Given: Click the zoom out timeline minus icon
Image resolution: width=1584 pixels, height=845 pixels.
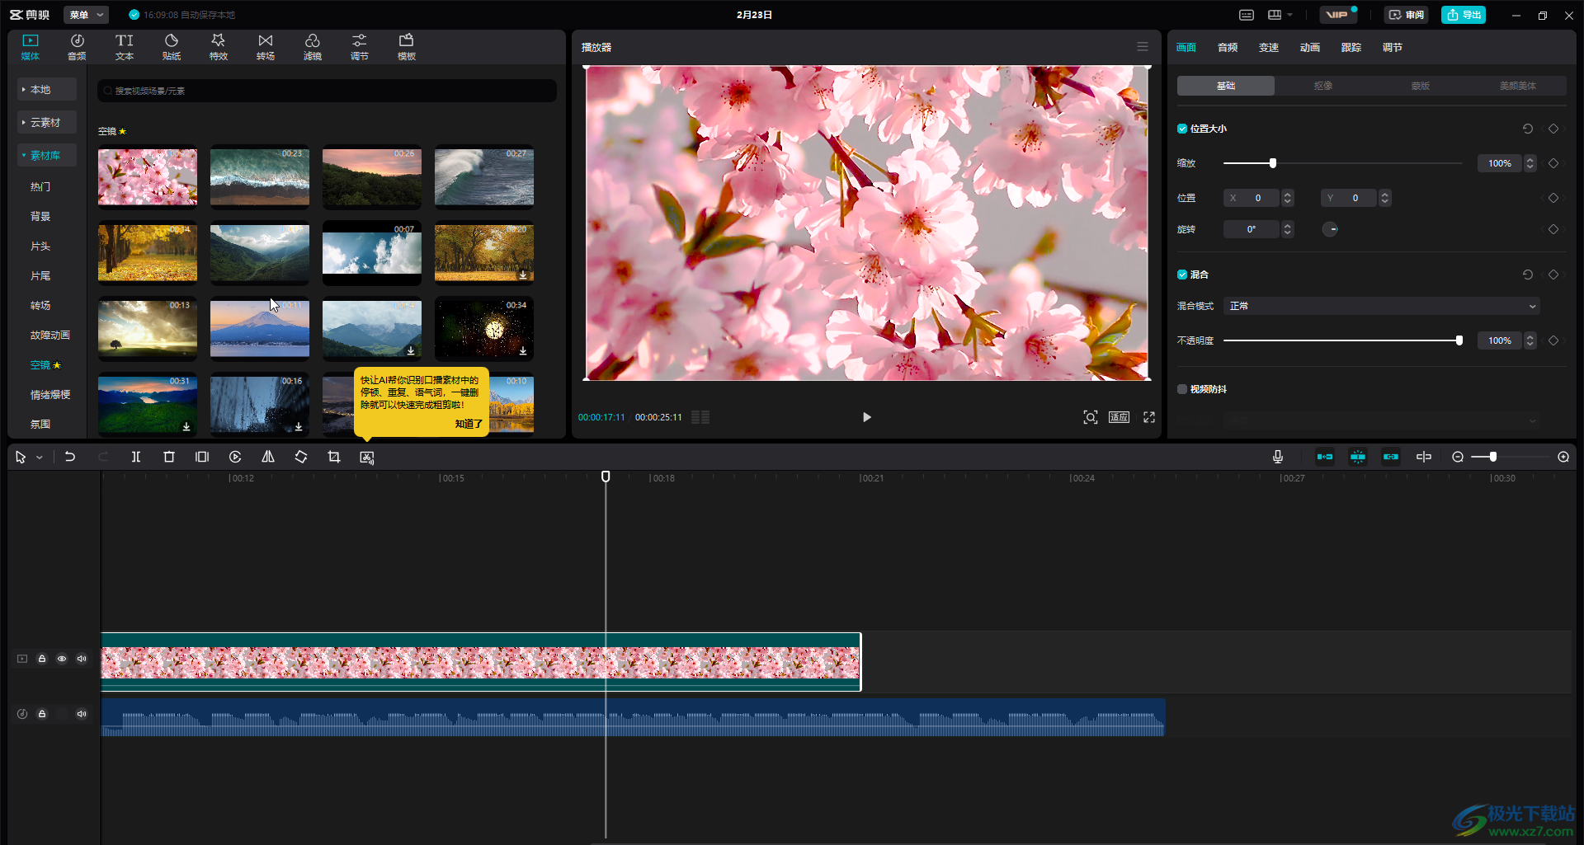Looking at the screenshot, I should pos(1458,457).
